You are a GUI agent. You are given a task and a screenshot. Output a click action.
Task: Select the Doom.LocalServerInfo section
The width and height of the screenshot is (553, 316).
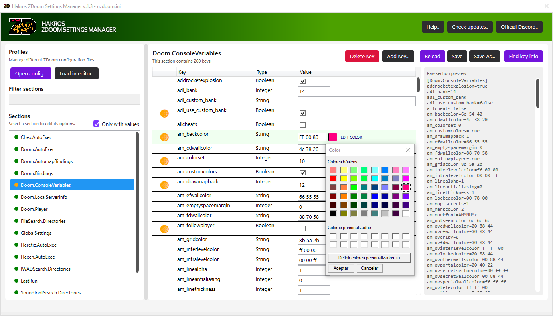(72, 197)
